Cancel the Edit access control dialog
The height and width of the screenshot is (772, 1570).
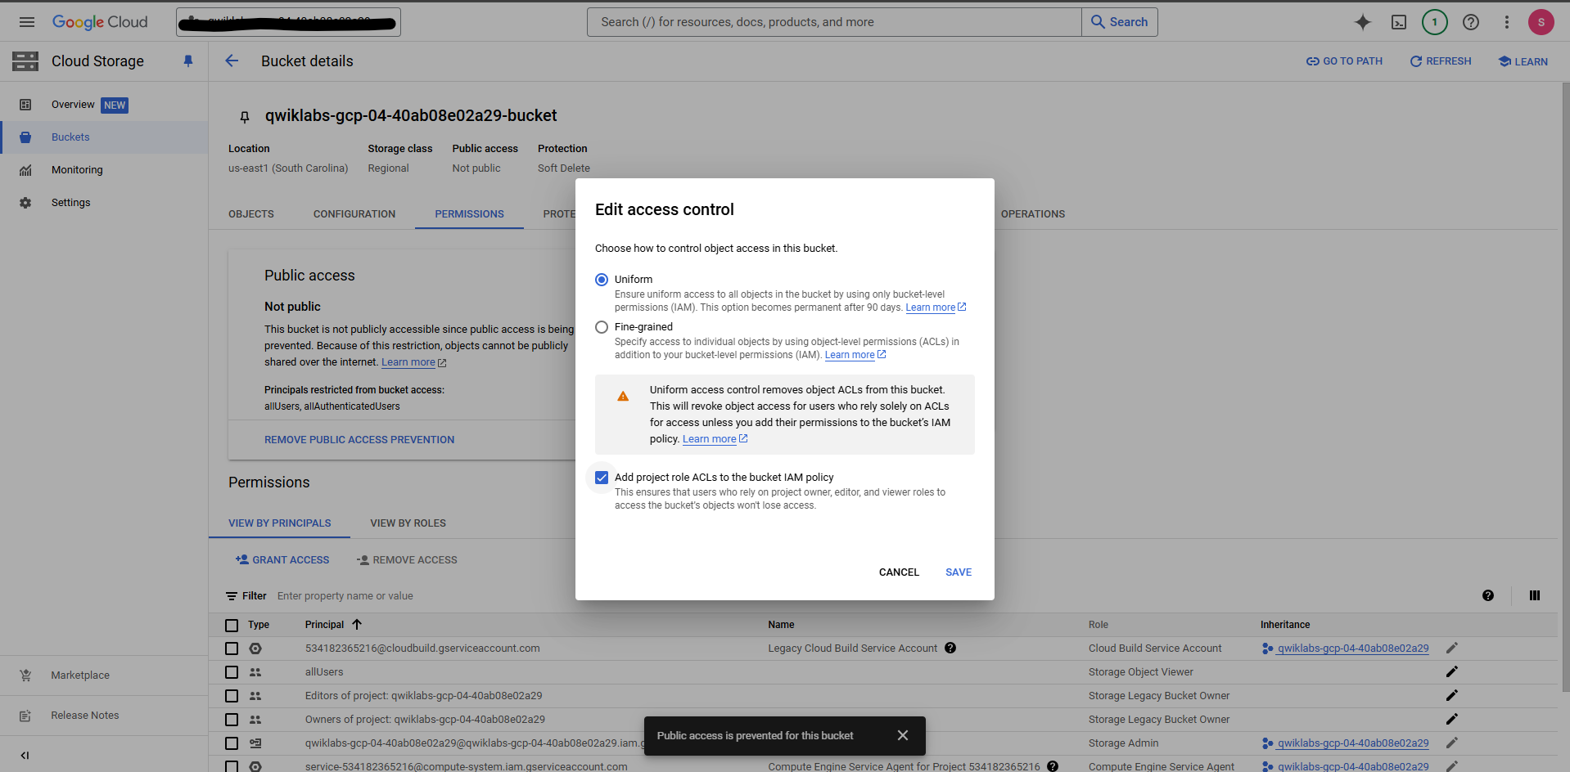click(899, 572)
